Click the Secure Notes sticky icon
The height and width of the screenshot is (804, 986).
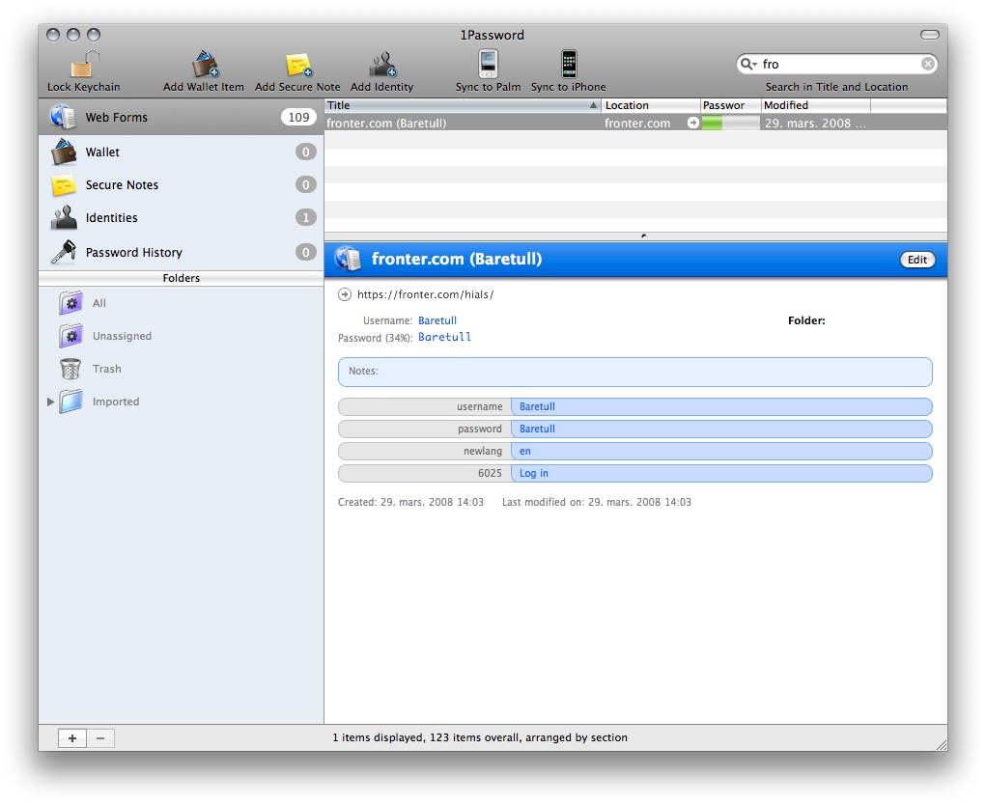click(x=64, y=185)
